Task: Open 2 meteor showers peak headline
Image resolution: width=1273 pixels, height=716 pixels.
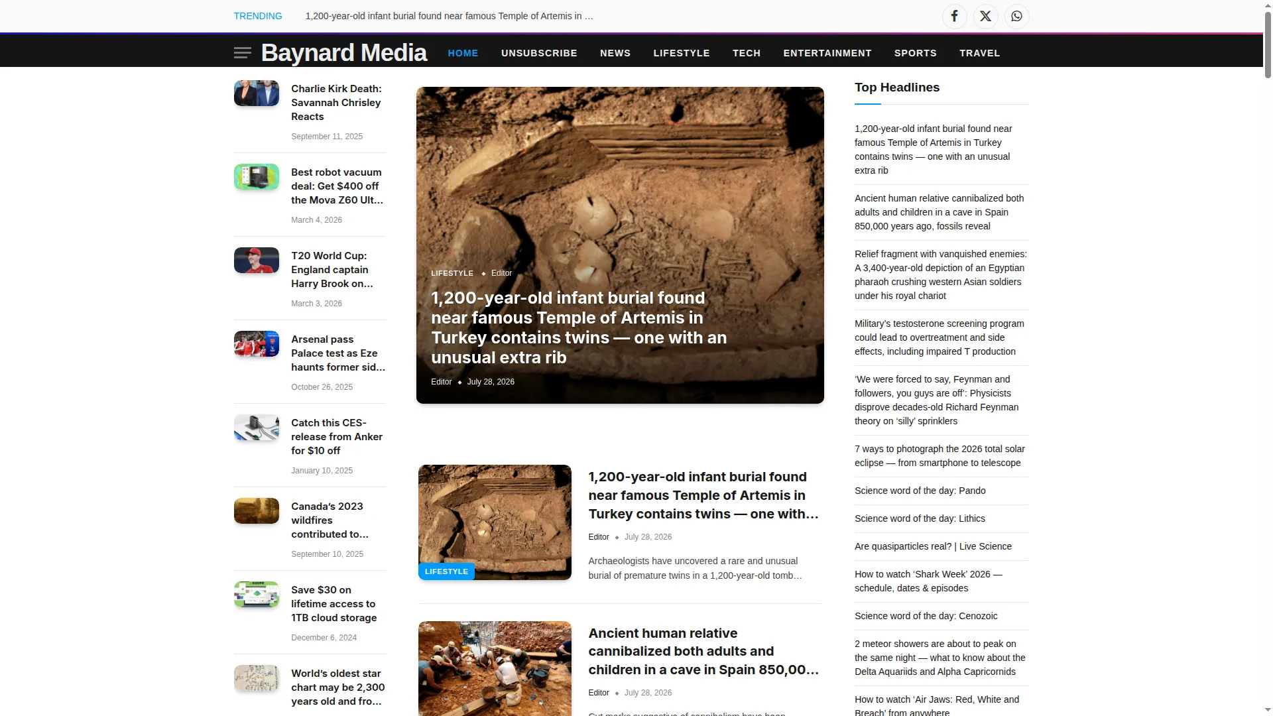Action: [x=940, y=658]
